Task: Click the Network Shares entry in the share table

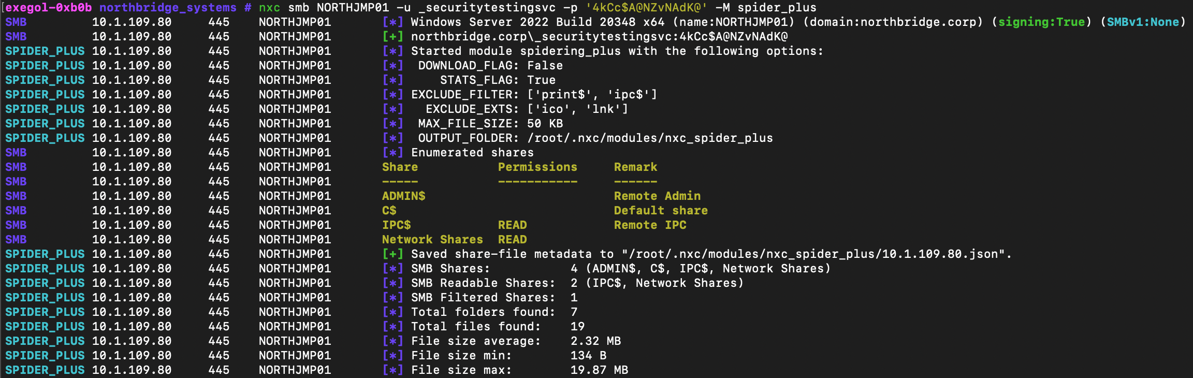Action: pos(432,240)
